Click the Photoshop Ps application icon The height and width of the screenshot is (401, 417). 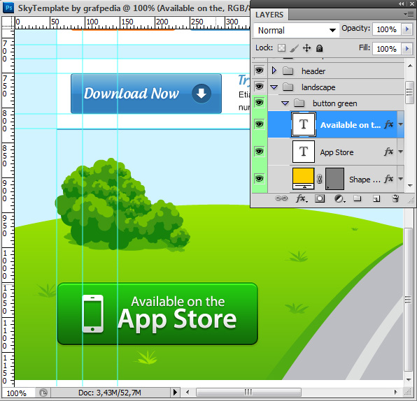click(8, 8)
